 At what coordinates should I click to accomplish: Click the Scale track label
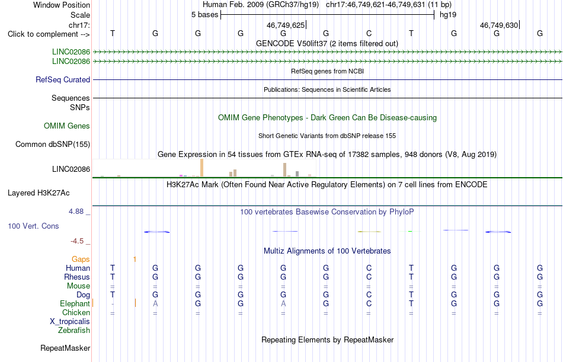pos(80,15)
